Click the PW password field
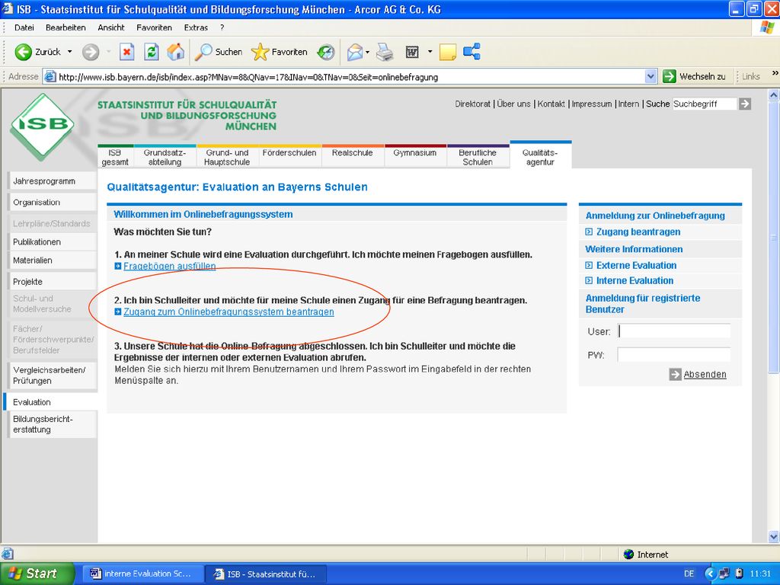Screen dimensions: 780x585 click(674, 355)
